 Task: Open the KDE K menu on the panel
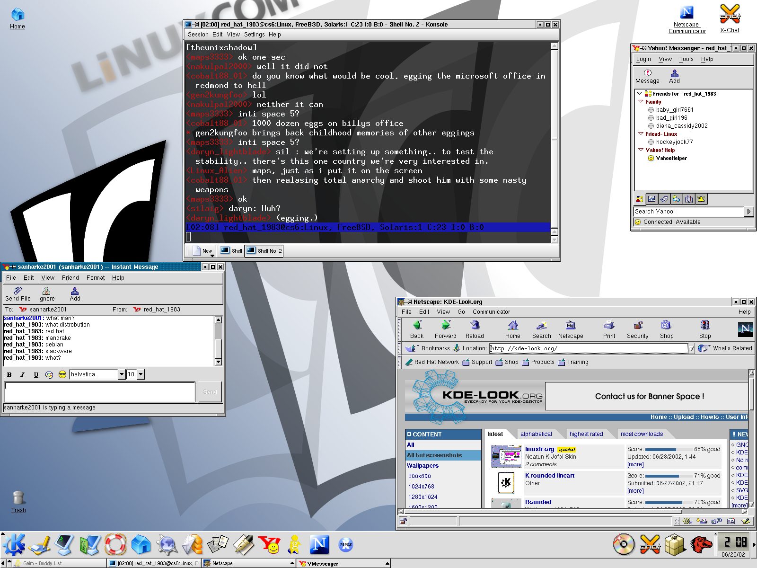point(14,544)
